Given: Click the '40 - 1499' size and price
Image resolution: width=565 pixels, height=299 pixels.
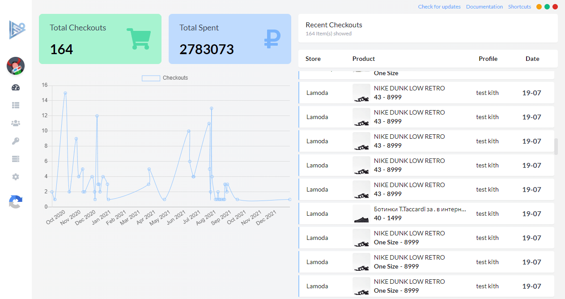Looking at the screenshot, I should coord(388,218).
